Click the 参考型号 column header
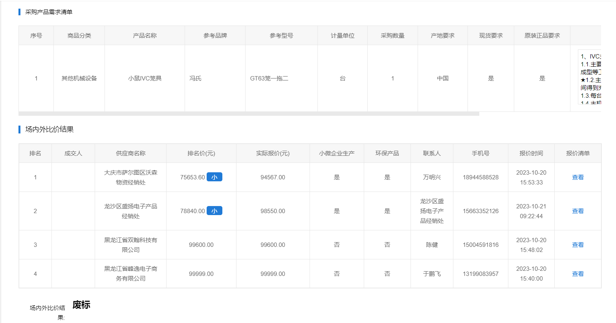Viewport: 616px width, 323px height. 281,36
